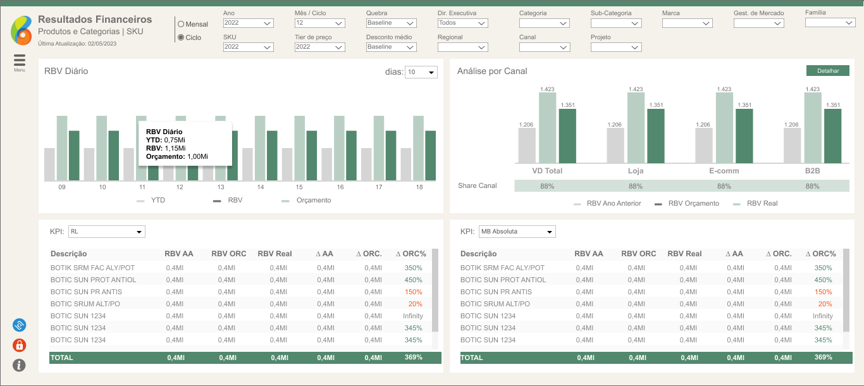
Task: Click the Detalhar button
Action: (827, 71)
